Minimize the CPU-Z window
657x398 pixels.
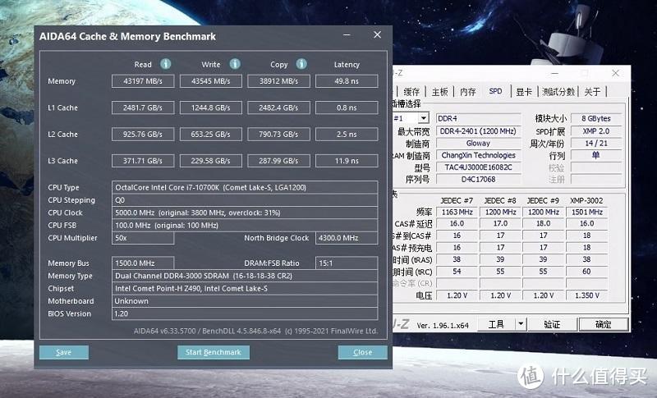555,73
